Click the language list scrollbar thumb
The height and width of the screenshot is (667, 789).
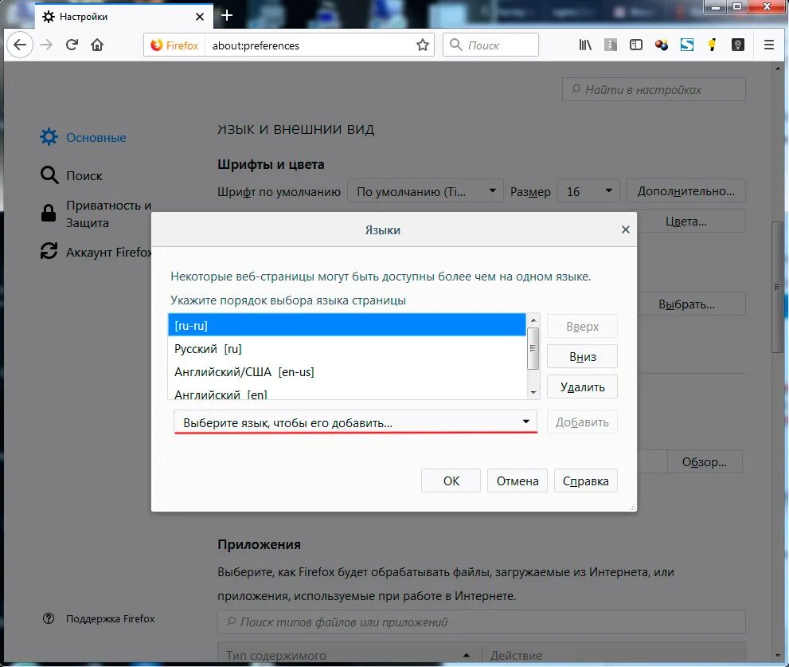pyautogui.click(x=533, y=348)
